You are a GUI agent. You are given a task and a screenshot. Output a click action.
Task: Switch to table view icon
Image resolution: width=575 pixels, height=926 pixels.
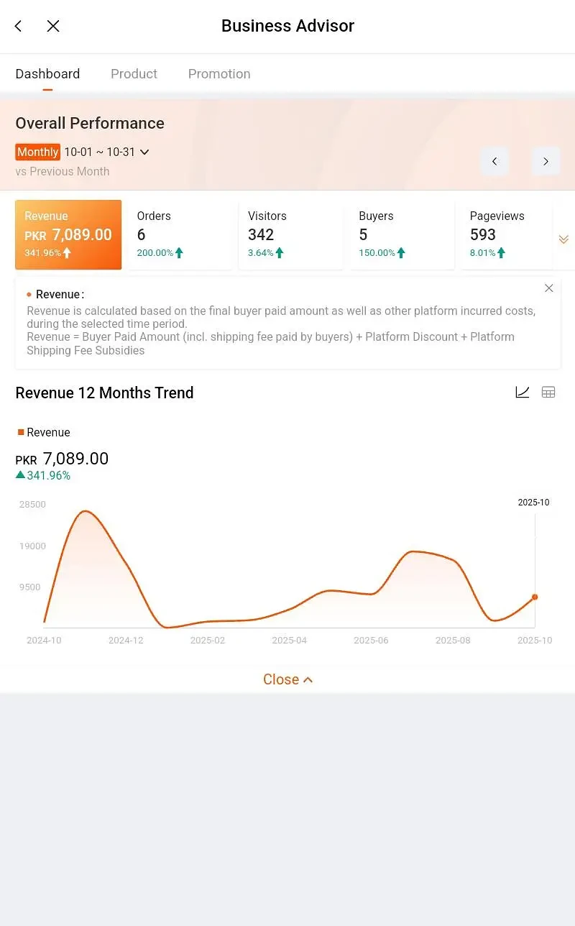[548, 392]
